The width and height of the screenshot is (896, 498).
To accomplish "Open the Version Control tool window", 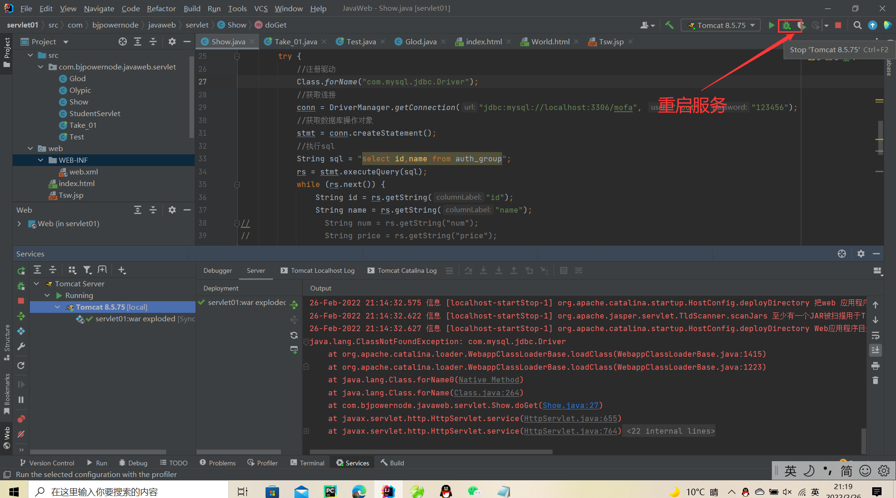I will [x=47, y=463].
